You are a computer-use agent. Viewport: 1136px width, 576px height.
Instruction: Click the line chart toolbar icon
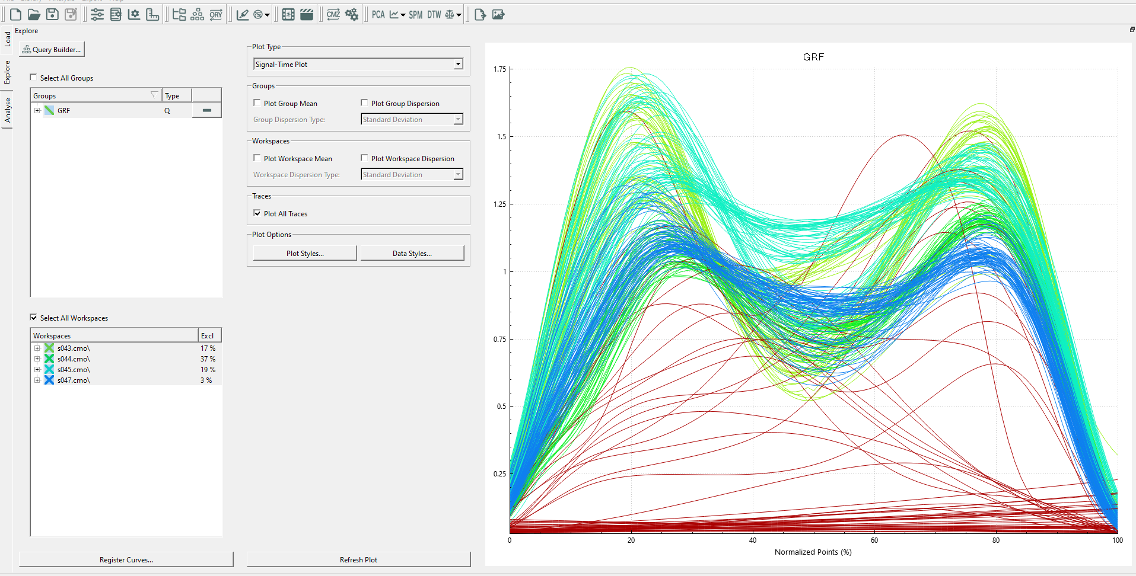(x=394, y=14)
